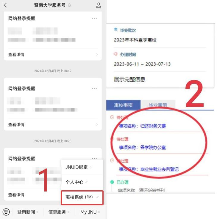Expand 查看详情 arrow on second card

click(97, 125)
